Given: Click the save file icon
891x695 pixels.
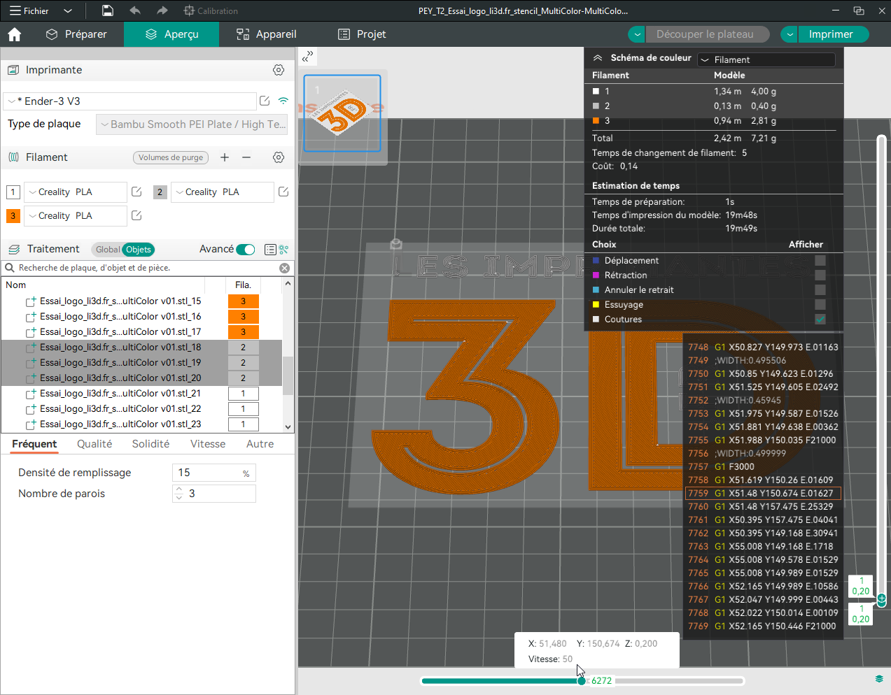Looking at the screenshot, I should pos(108,10).
